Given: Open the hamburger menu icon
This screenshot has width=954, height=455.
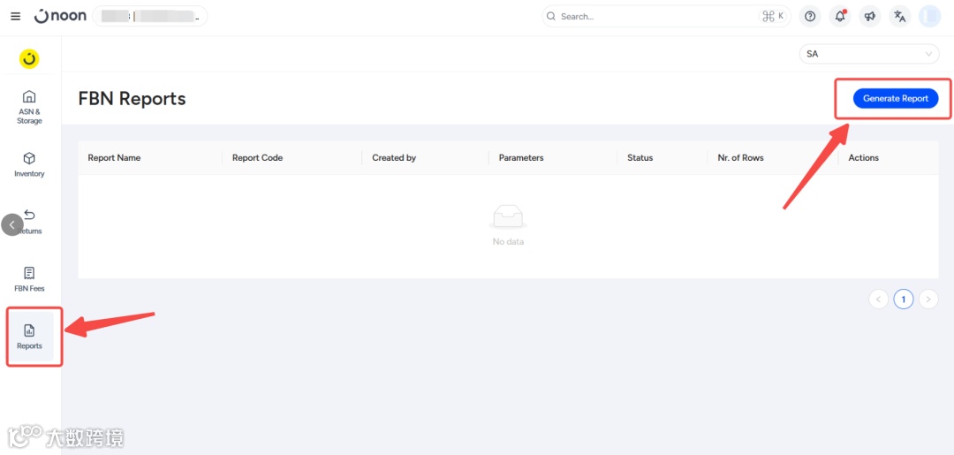Looking at the screenshot, I should [x=16, y=17].
